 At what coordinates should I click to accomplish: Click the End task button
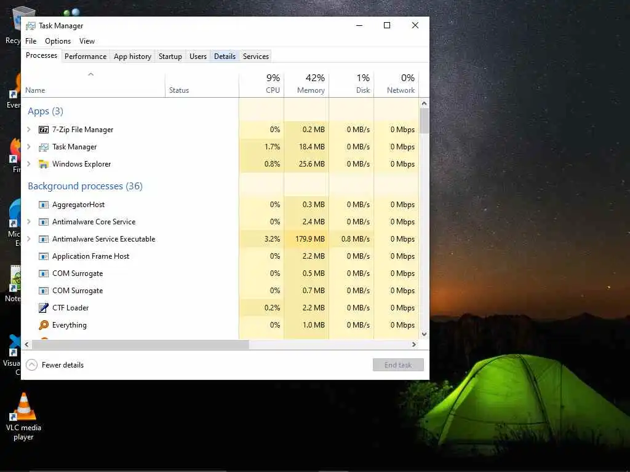398,365
